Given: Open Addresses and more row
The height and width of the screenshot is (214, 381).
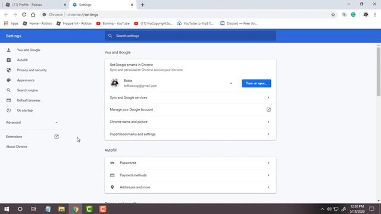Looking at the screenshot, I should click(x=190, y=187).
